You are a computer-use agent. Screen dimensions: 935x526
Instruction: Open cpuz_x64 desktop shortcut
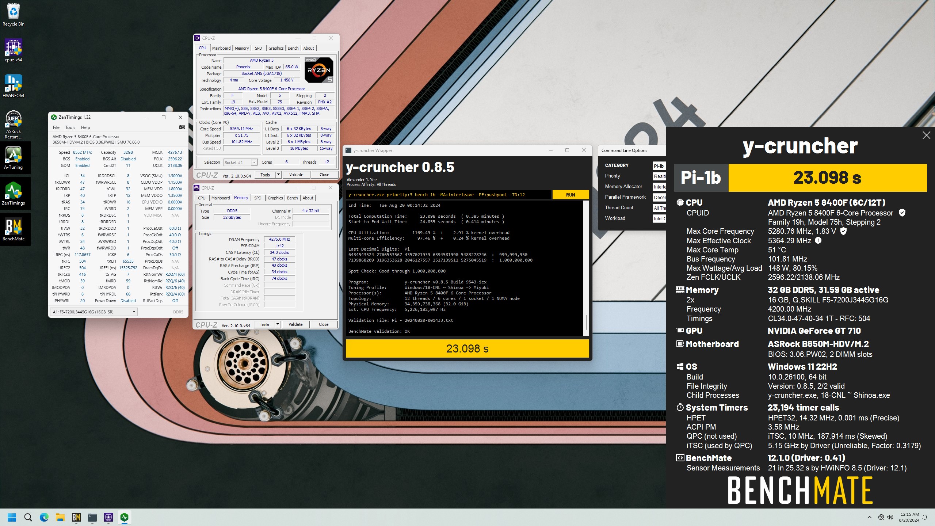(14, 50)
